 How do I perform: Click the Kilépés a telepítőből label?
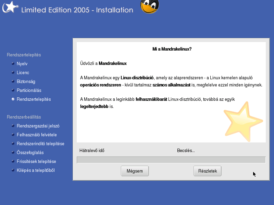click(36, 170)
